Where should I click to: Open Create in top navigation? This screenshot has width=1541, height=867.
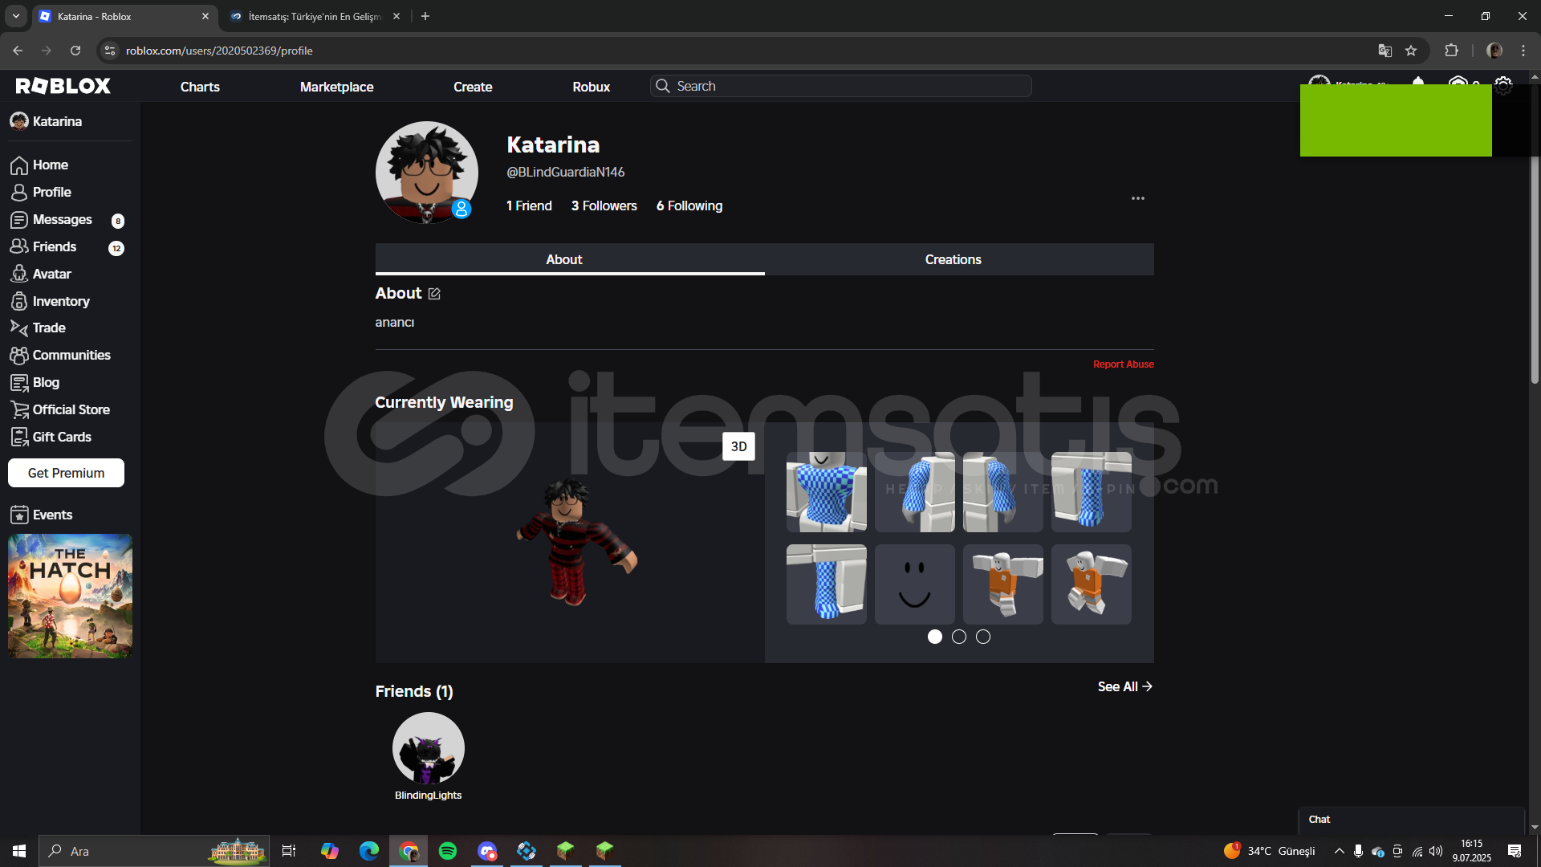pos(473,87)
